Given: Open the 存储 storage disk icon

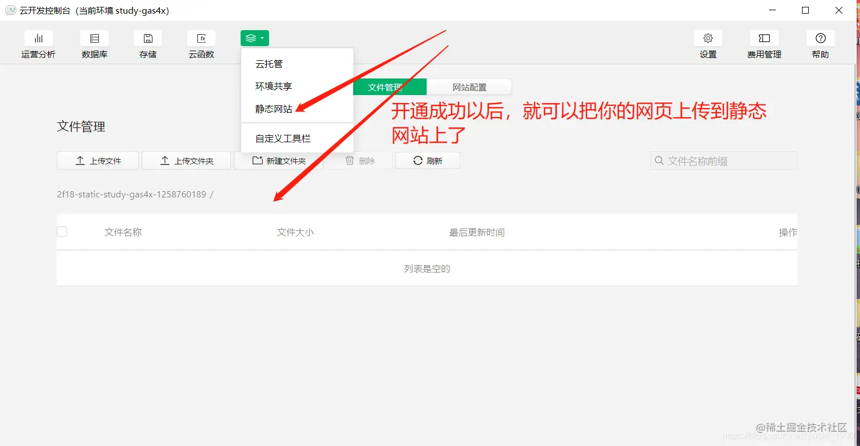Looking at the screenshot, I should coord(148,38).
